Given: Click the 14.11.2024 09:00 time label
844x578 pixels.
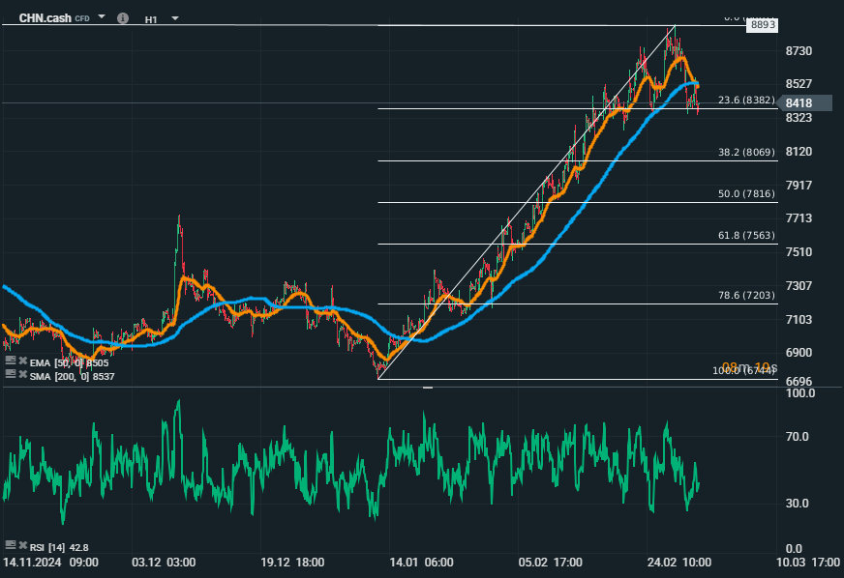Looking at the screenshot, I should 50,563.
